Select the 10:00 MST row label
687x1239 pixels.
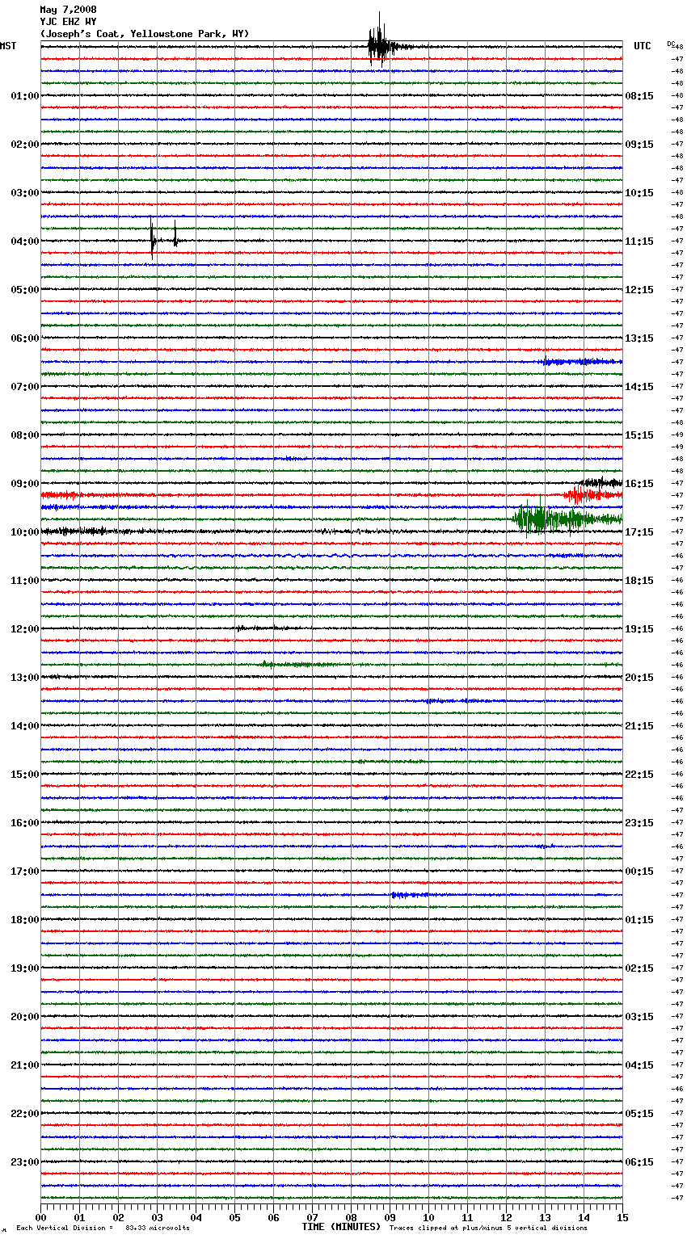click(x=24, y=532)
